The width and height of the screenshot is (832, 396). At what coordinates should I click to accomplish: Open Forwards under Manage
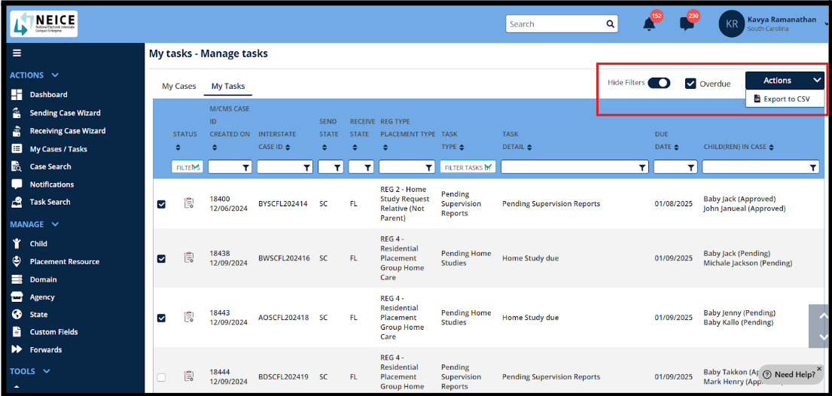coord(46,350)
